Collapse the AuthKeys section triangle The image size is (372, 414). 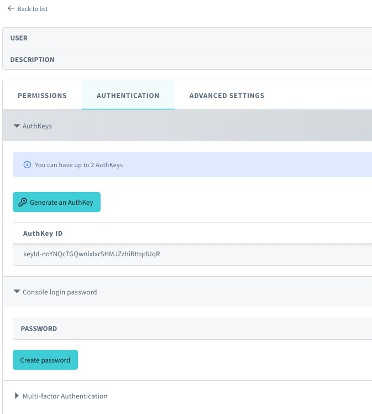pyautogui.click(x=17, y=126)
